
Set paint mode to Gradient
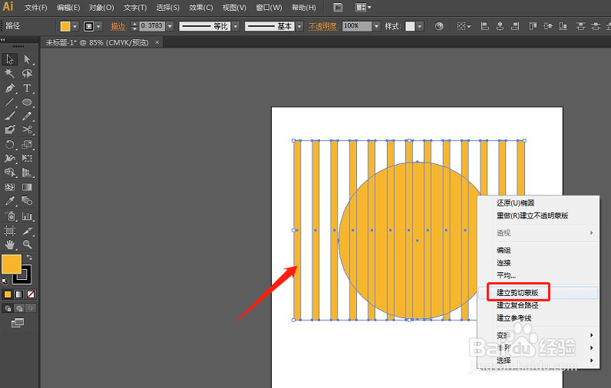pos(19,294)
